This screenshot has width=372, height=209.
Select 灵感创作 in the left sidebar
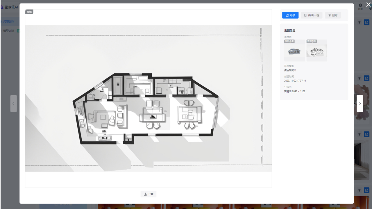click(x=9, y=21)
